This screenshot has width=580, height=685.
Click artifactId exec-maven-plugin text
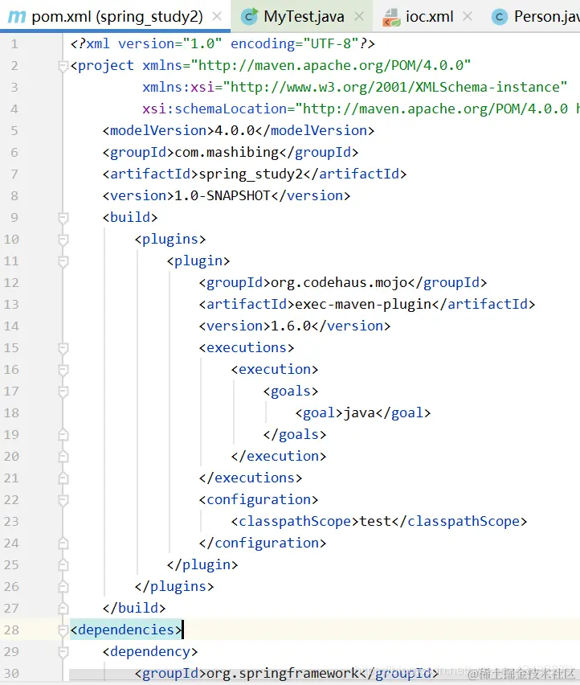(367, 304)
